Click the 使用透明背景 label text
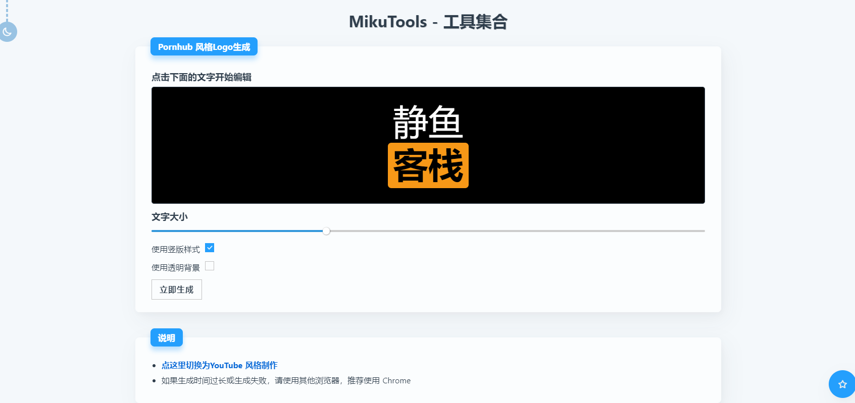The height and width of the screenshot is (403, 855). [x=176, y=267]
